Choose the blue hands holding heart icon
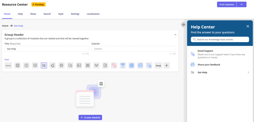Image resolution: width=254 pixels, height=122 pixels. (x=140, y=65)
